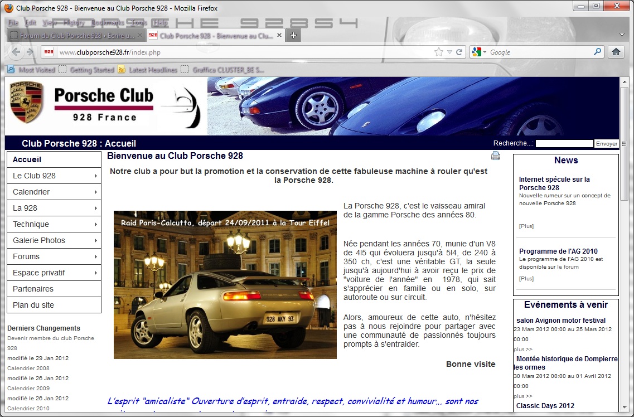Click the Raid Paris-Calcutta Porsche photo

click(x=225, y=284)
